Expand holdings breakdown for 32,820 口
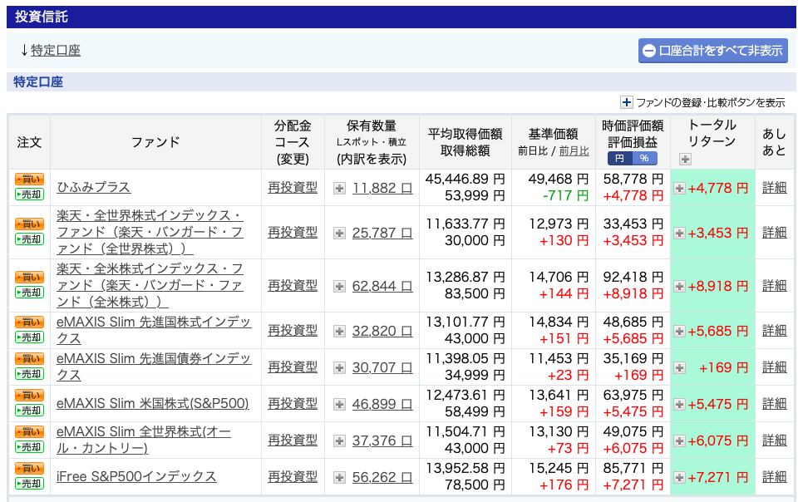 (x=339, y=332)
